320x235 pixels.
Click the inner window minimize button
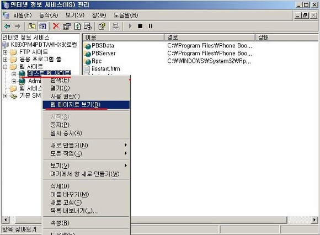coord(298,15)
